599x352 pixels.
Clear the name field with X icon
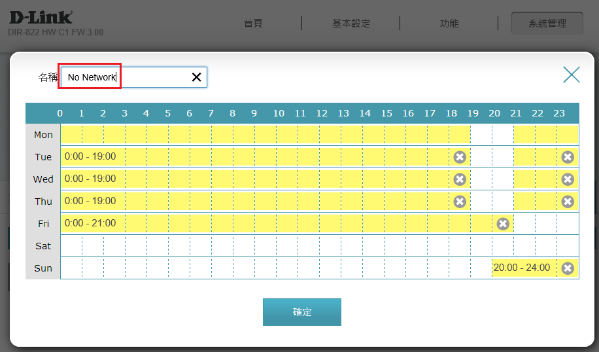click(x=196, y=77)
